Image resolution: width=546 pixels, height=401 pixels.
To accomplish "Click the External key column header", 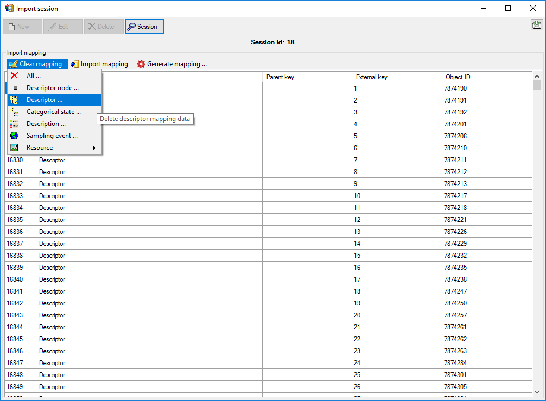I will point(372,77).
